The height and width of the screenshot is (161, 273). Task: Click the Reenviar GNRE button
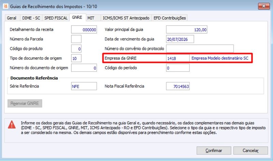[x=25, y=104]
